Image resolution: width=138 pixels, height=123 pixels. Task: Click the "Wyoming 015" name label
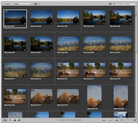(x=115, y=79)
